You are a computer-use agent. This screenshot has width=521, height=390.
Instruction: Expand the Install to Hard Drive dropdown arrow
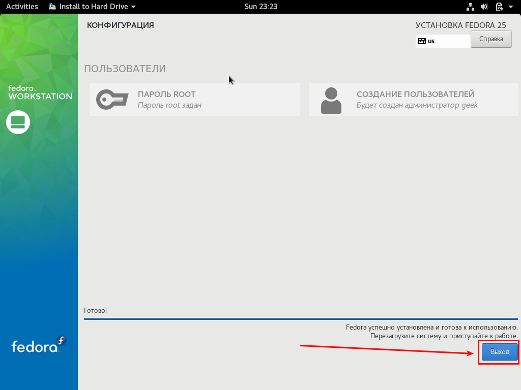point(133,7)
